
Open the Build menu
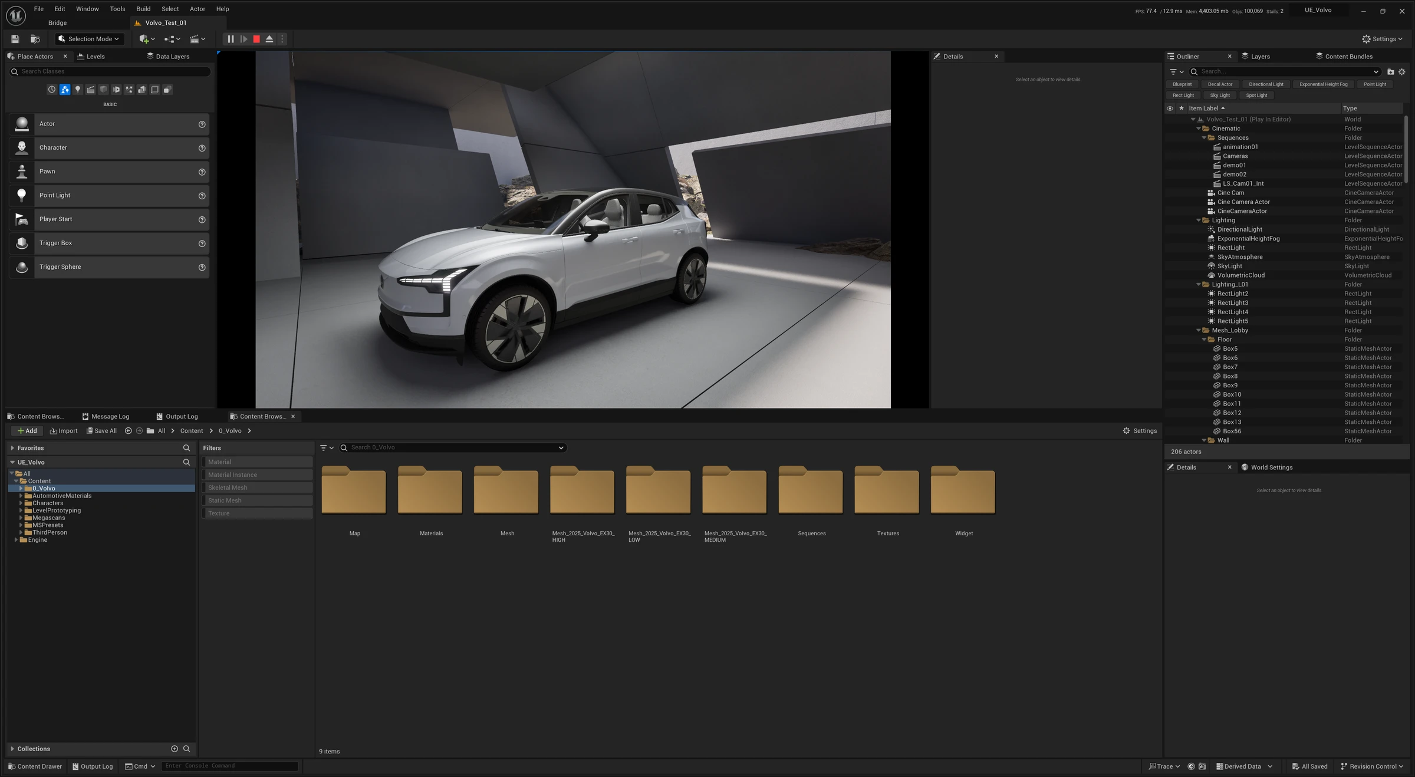click(x=143, y=9)
